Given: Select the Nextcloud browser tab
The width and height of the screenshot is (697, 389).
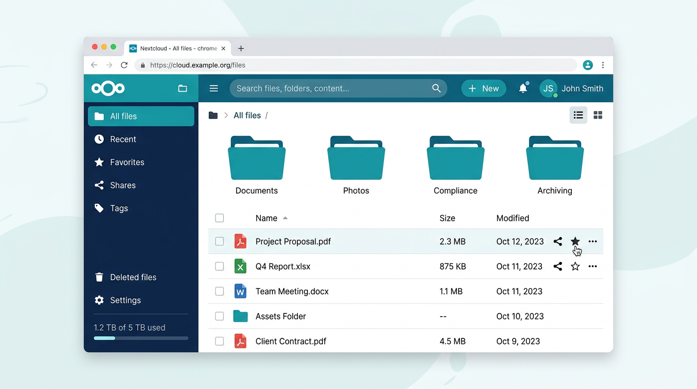Looking at the screenshot, I should click(175, 48).
